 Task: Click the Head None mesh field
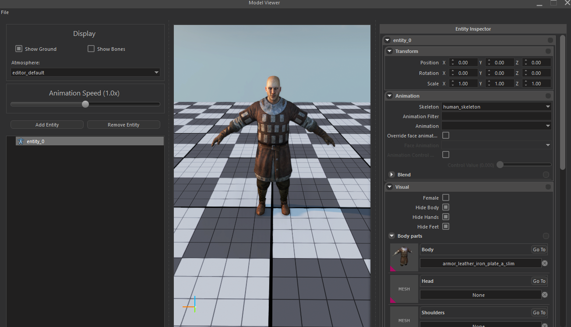(480, 295)
